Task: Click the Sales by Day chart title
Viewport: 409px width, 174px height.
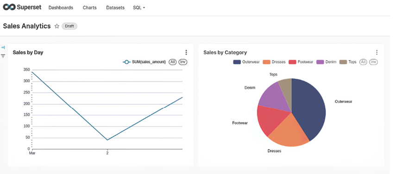Action: (28, 52)
